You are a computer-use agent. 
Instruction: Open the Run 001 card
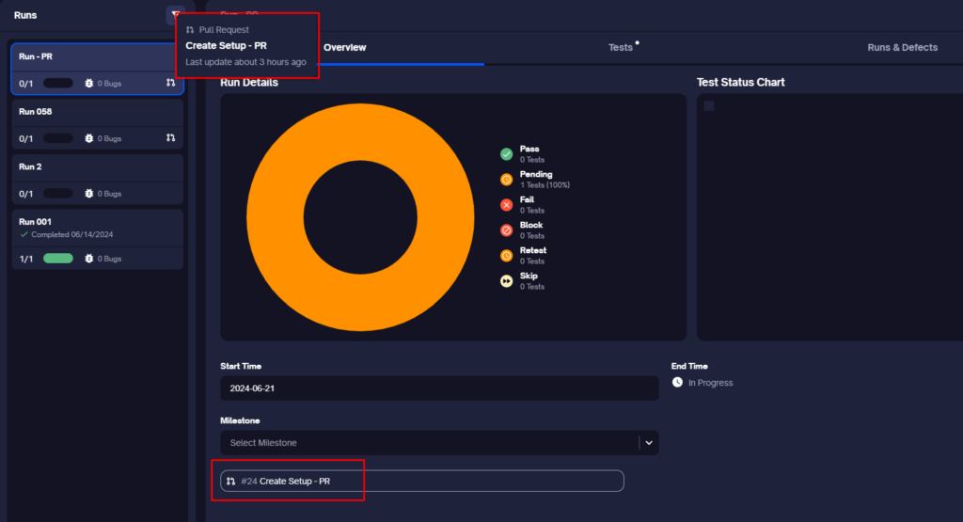click(x=97, y=240)
